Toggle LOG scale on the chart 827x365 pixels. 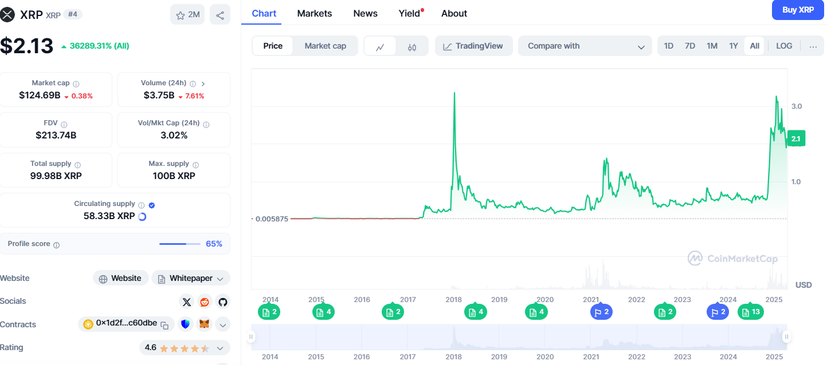pyautogui.click(x=783, y=45)
